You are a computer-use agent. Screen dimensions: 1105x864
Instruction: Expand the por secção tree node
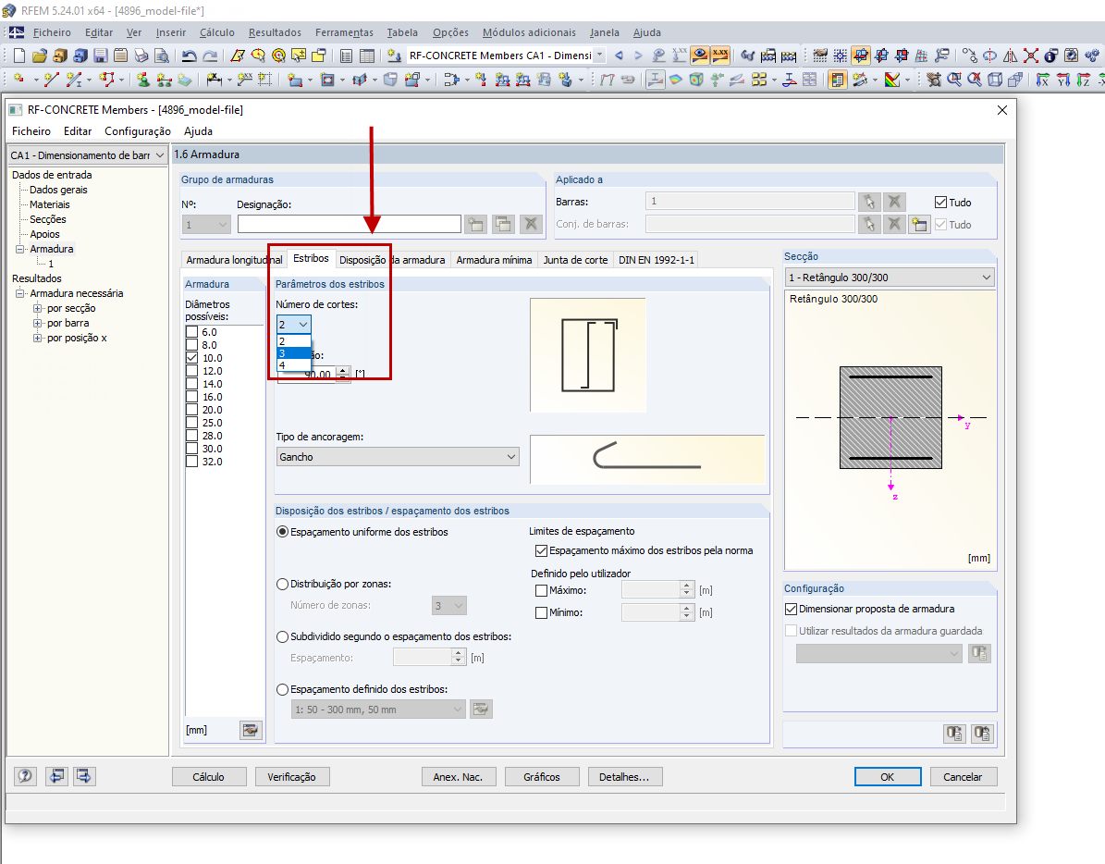pyautogui.click(x=37, y=308)
